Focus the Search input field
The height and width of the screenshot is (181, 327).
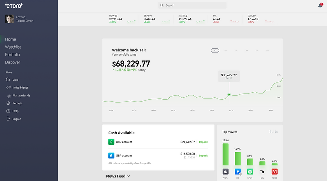(x=192, y=5)
